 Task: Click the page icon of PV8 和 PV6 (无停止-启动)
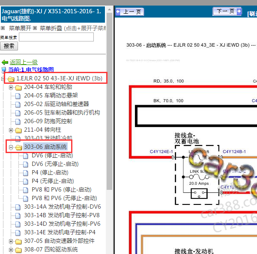26,198
